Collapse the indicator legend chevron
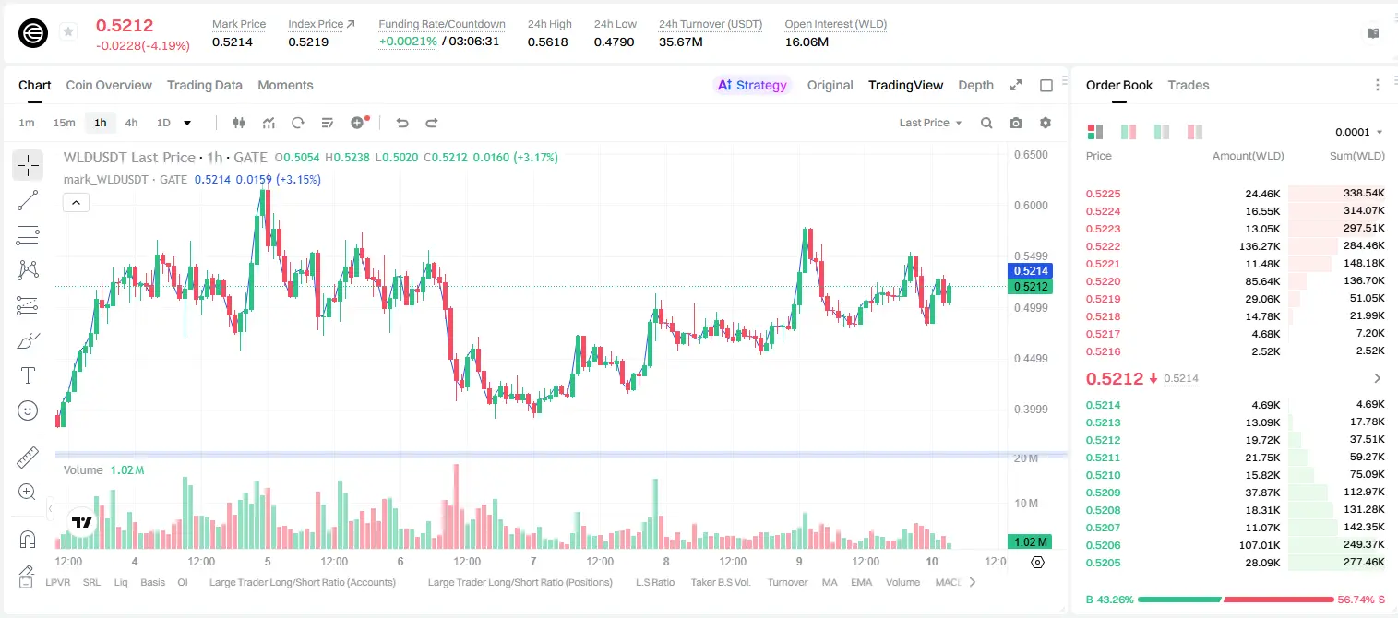The image size is (1398, 618). [x=76, y=202]
